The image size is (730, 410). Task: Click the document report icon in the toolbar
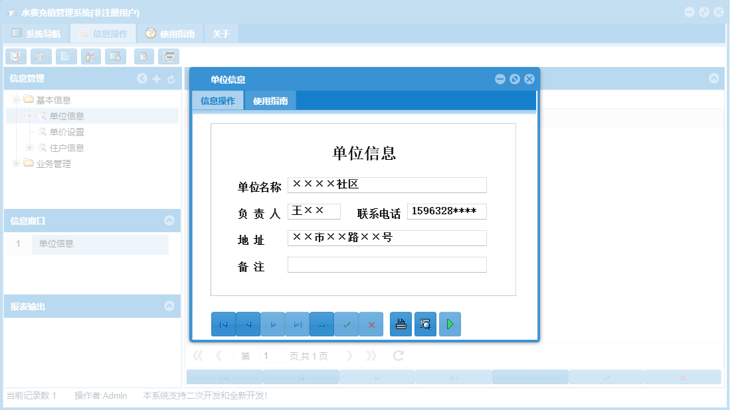[x=66, y=56]
